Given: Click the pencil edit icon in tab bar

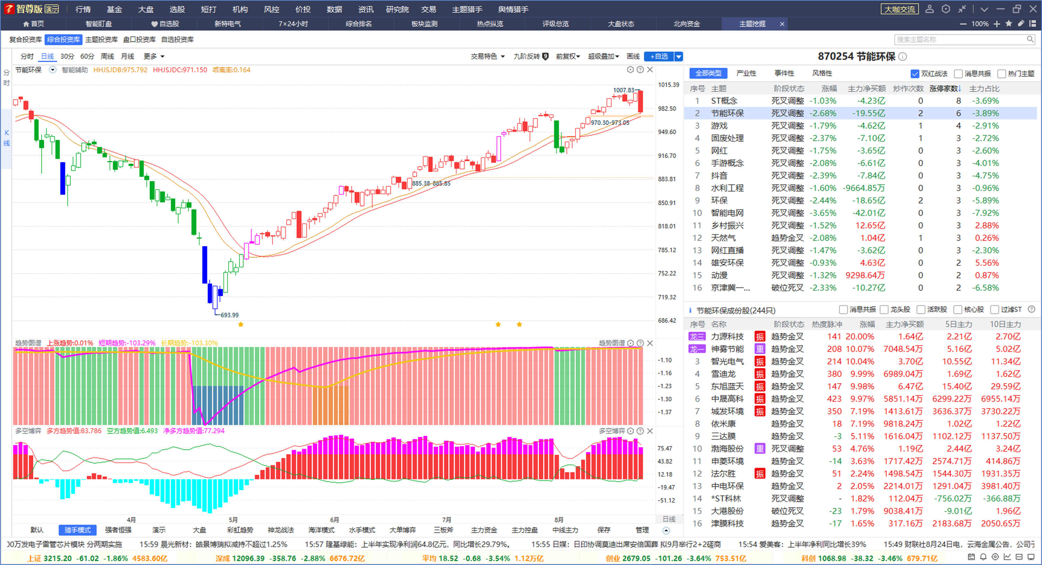Looking at the screenshot, I should pos(1021,24).
